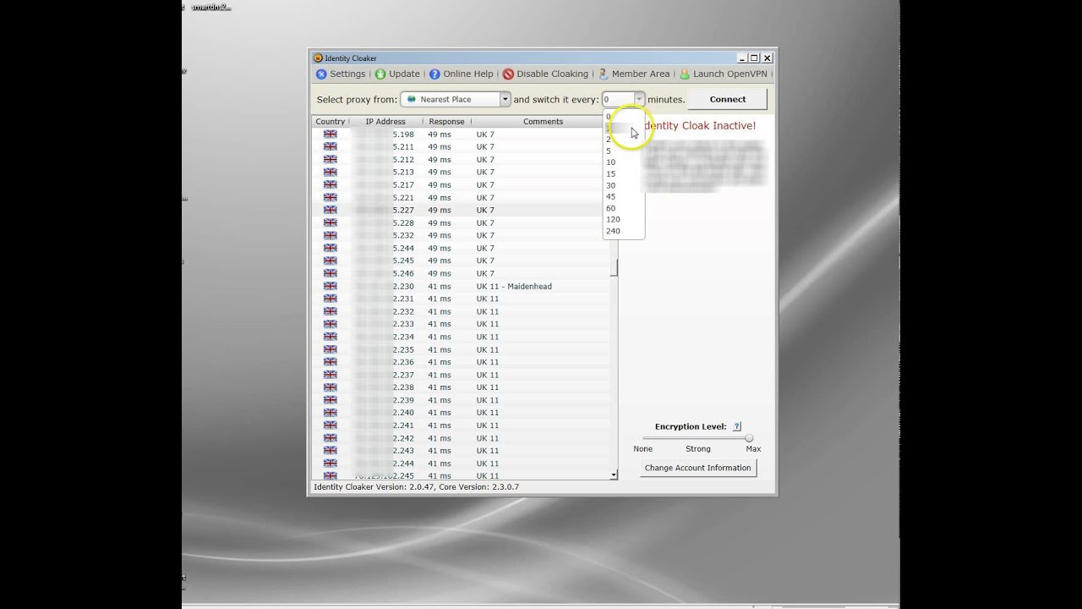Click the Member Area person icon
The width and height of the screenshot is (1082, 609).
point(603,74)
